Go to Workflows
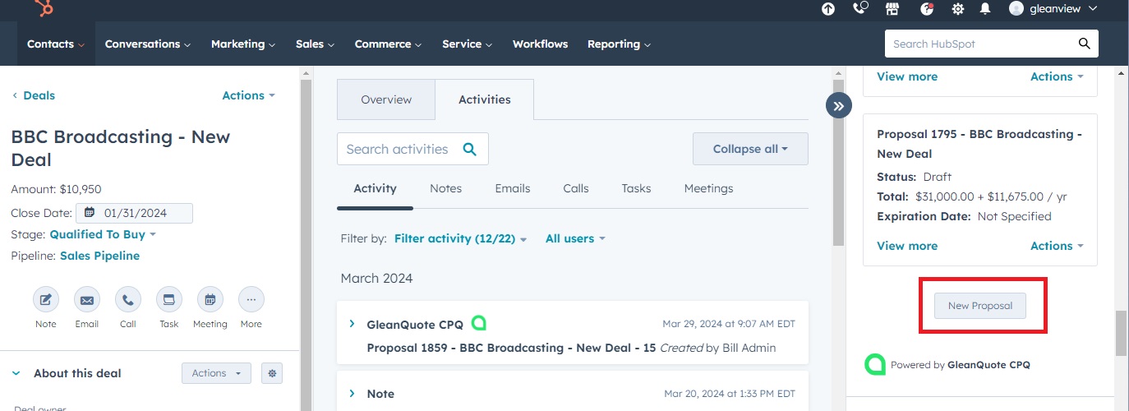Image resolution: width=1129 pixels, height=411 pixels. [540, 44]
